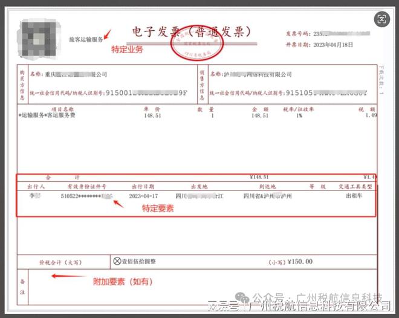Click the 交通工具类型 column header
This screenshot has height=318, width=399.
[355, 186]
